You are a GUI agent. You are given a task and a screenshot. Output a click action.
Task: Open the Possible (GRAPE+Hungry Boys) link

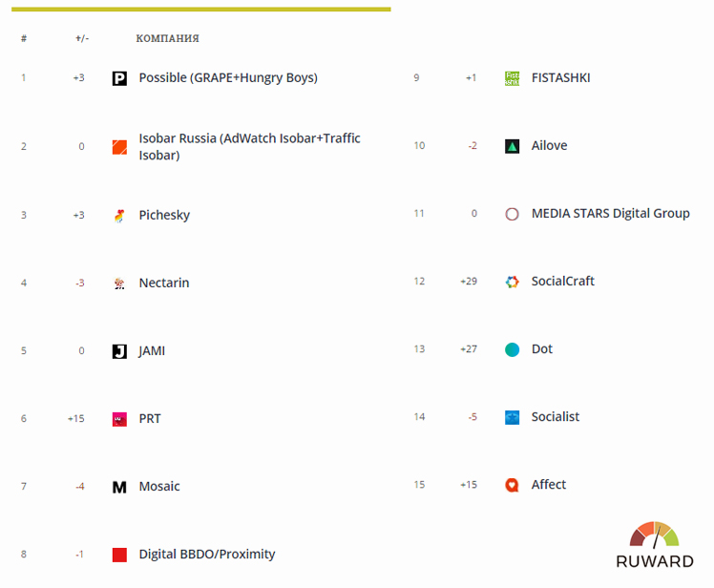pyautogui.click(x=228, y=78)
